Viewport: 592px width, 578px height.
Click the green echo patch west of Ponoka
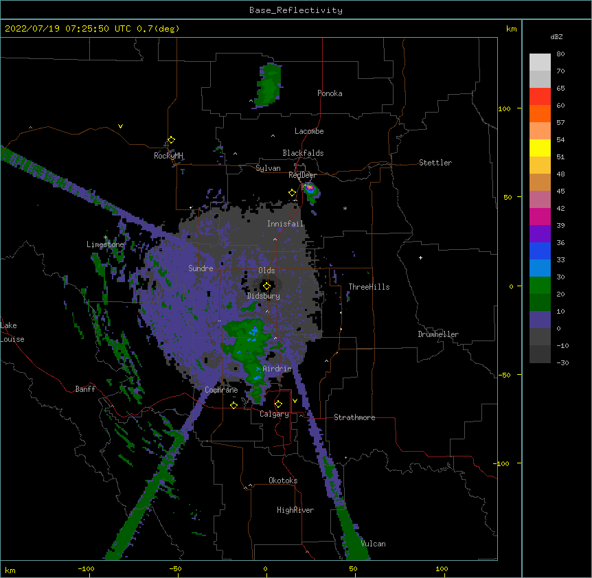pyautogui.click(x=269, y=86)
